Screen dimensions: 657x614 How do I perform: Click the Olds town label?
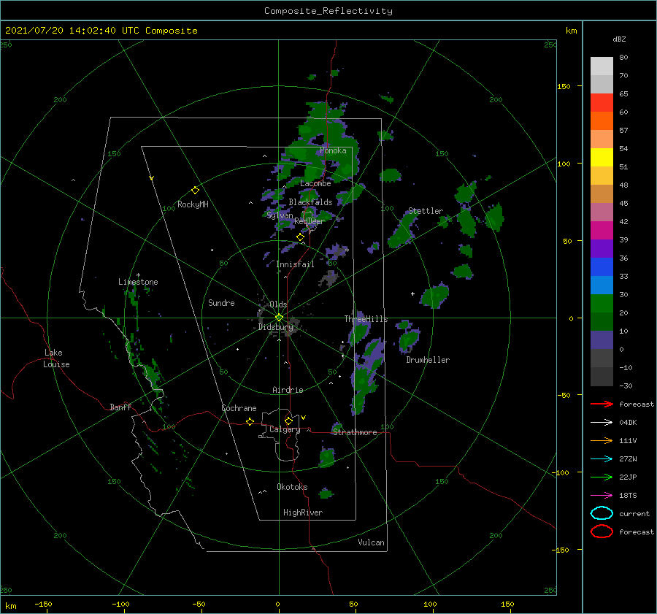(x=278, y=304)
